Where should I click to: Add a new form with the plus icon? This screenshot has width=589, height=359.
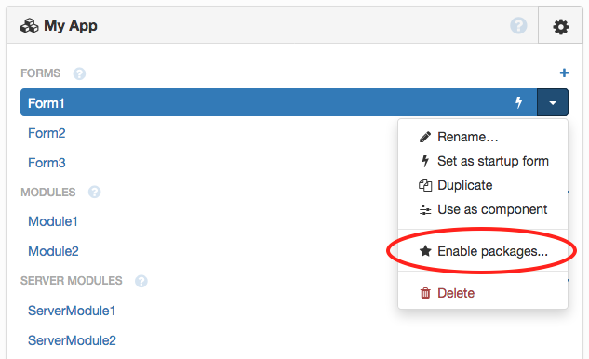pyautogui.click(x=564, y=73)
